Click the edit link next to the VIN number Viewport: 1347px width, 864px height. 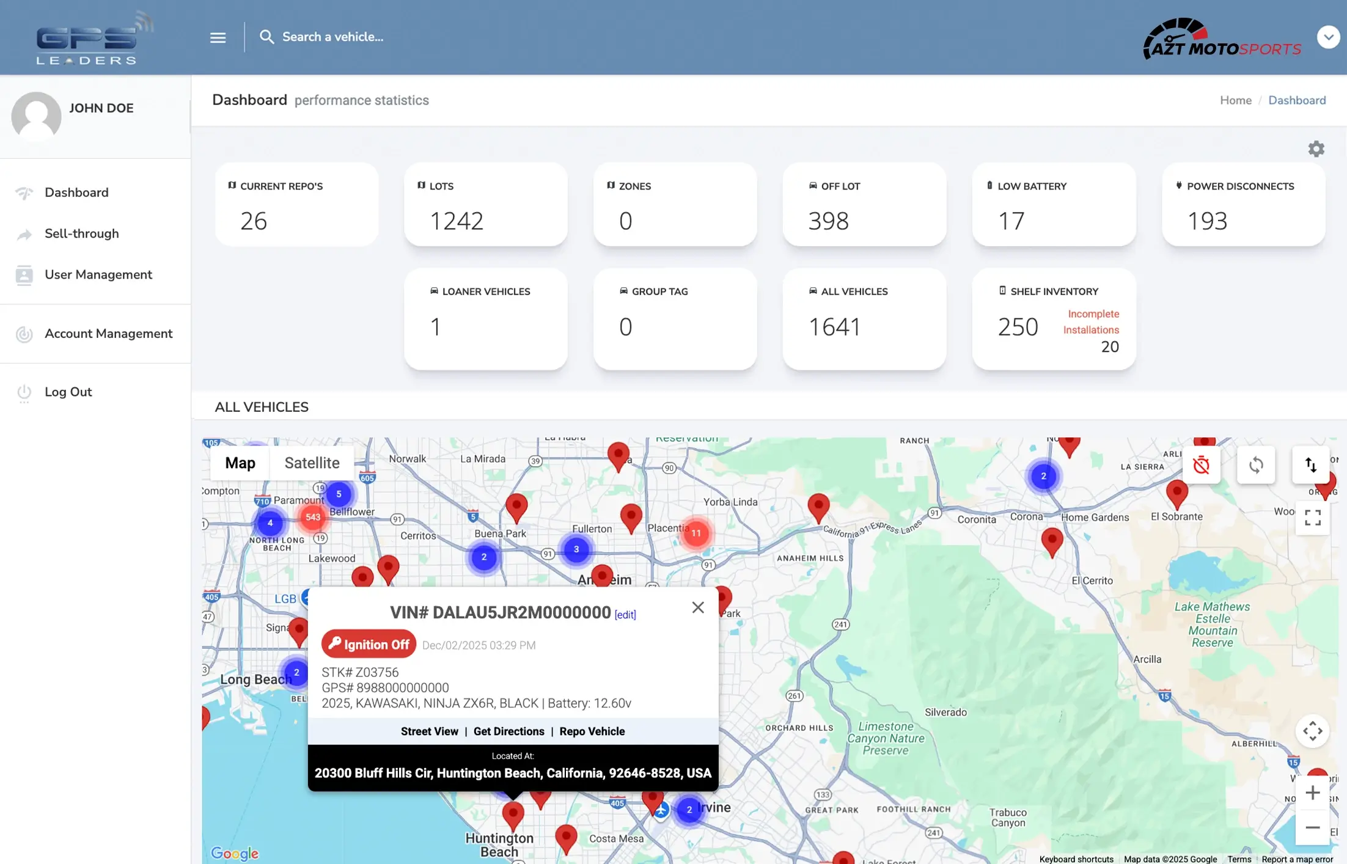click(625, 614)
